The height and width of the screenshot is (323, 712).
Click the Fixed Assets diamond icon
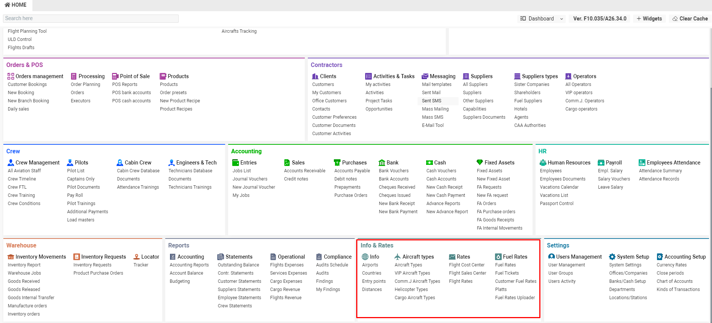[480, 163]
